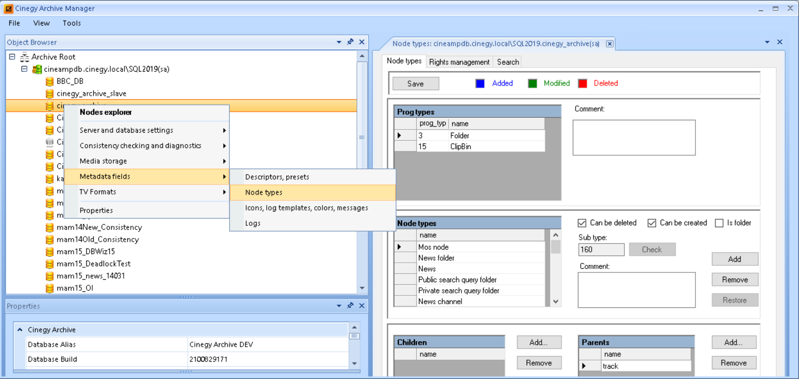Toggle the Can be created checkbox
The image size is (799, 379).
click(652, 223)
